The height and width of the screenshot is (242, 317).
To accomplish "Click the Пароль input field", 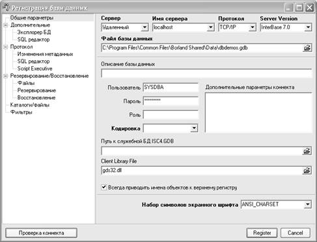I will 171,101.
